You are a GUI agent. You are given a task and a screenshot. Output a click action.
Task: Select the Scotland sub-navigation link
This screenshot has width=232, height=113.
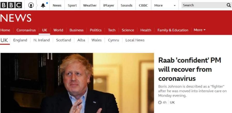click(x=64, y=40)
